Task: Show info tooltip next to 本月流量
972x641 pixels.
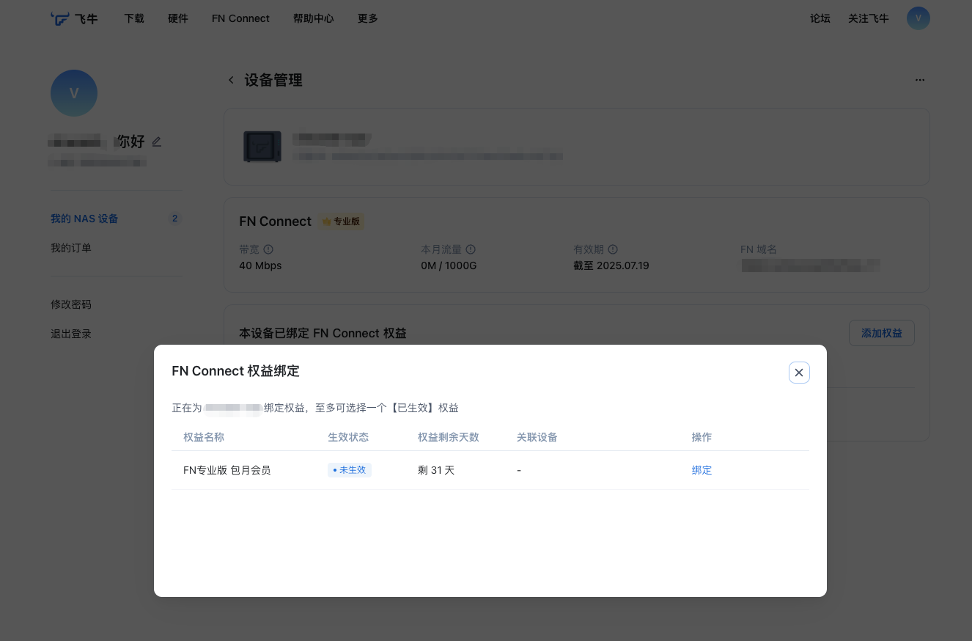Action: coord(471,249)
